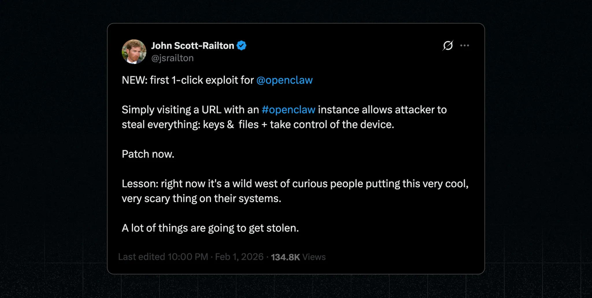Viewport: 592px width, 298px height.
Task: Click the blue verified checkmark badge
Action: coord(242,45)
